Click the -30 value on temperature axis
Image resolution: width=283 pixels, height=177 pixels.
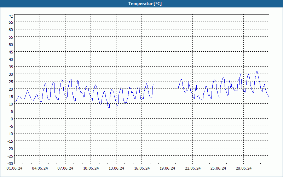[x=10, y=164]
